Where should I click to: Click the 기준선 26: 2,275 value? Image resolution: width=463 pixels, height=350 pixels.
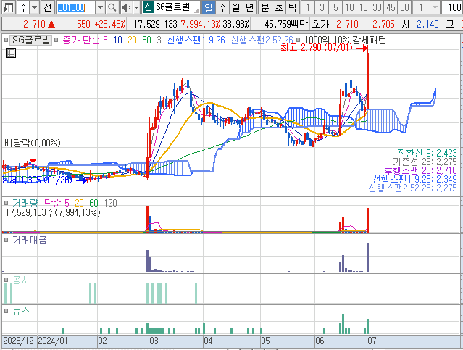[425, 162]
